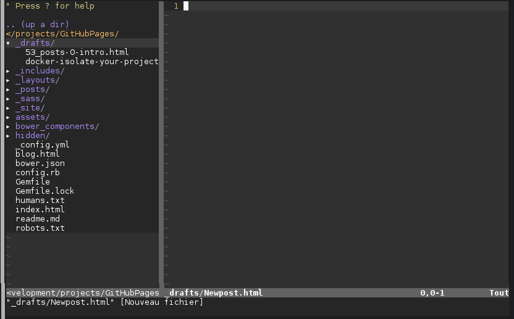Open 53_posts-0-intro.html file
514x319 pixels.
77,52
